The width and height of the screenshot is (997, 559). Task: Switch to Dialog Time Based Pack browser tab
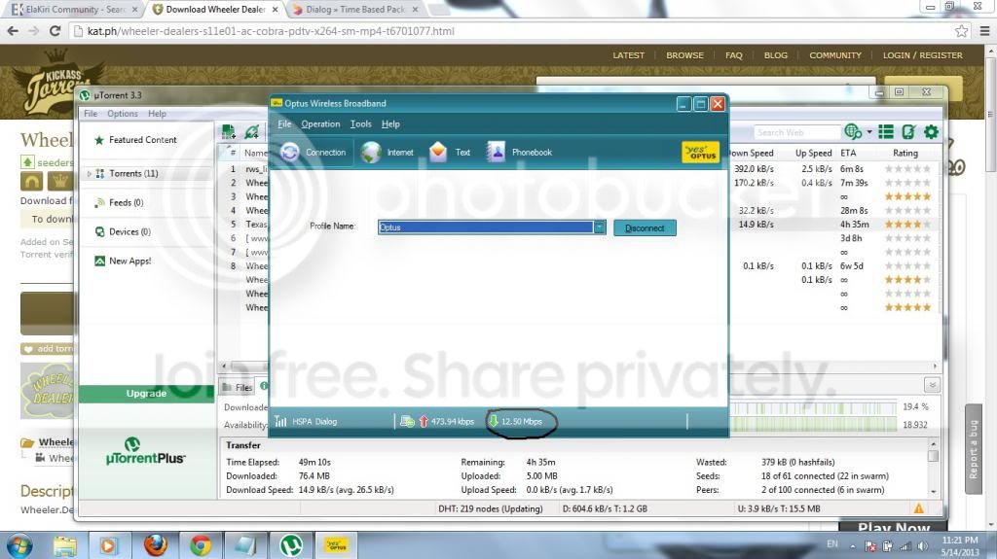pyautogui.click(x=354, y=10)
